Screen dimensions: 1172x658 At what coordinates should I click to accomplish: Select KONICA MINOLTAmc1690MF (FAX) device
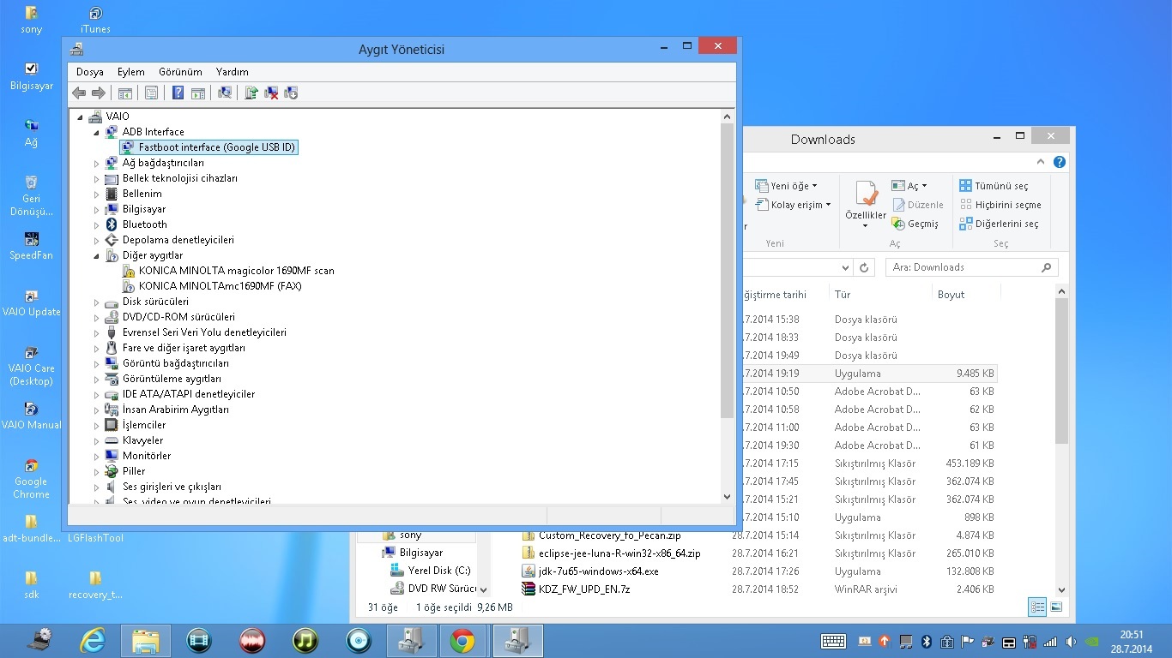pyautogui.click(x=221, y=286)
